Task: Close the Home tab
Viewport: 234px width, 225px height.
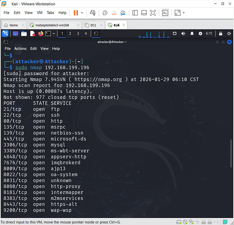Action: pos(23,25)
